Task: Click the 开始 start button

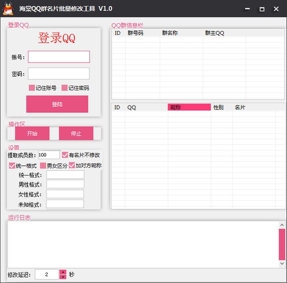Action: pos(32,133)
